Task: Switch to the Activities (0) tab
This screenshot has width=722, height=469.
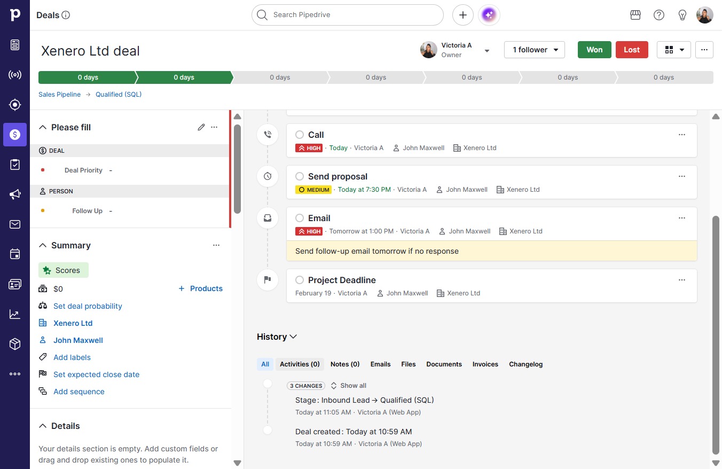Action: (300, 364)
